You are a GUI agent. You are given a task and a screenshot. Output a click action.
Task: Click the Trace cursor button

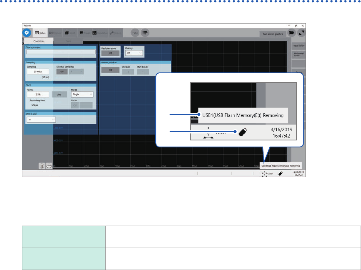point(299,46)
